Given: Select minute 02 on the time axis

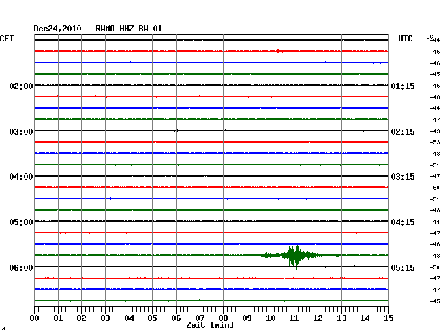Looking at the screenshot, I should click(81, 318).
